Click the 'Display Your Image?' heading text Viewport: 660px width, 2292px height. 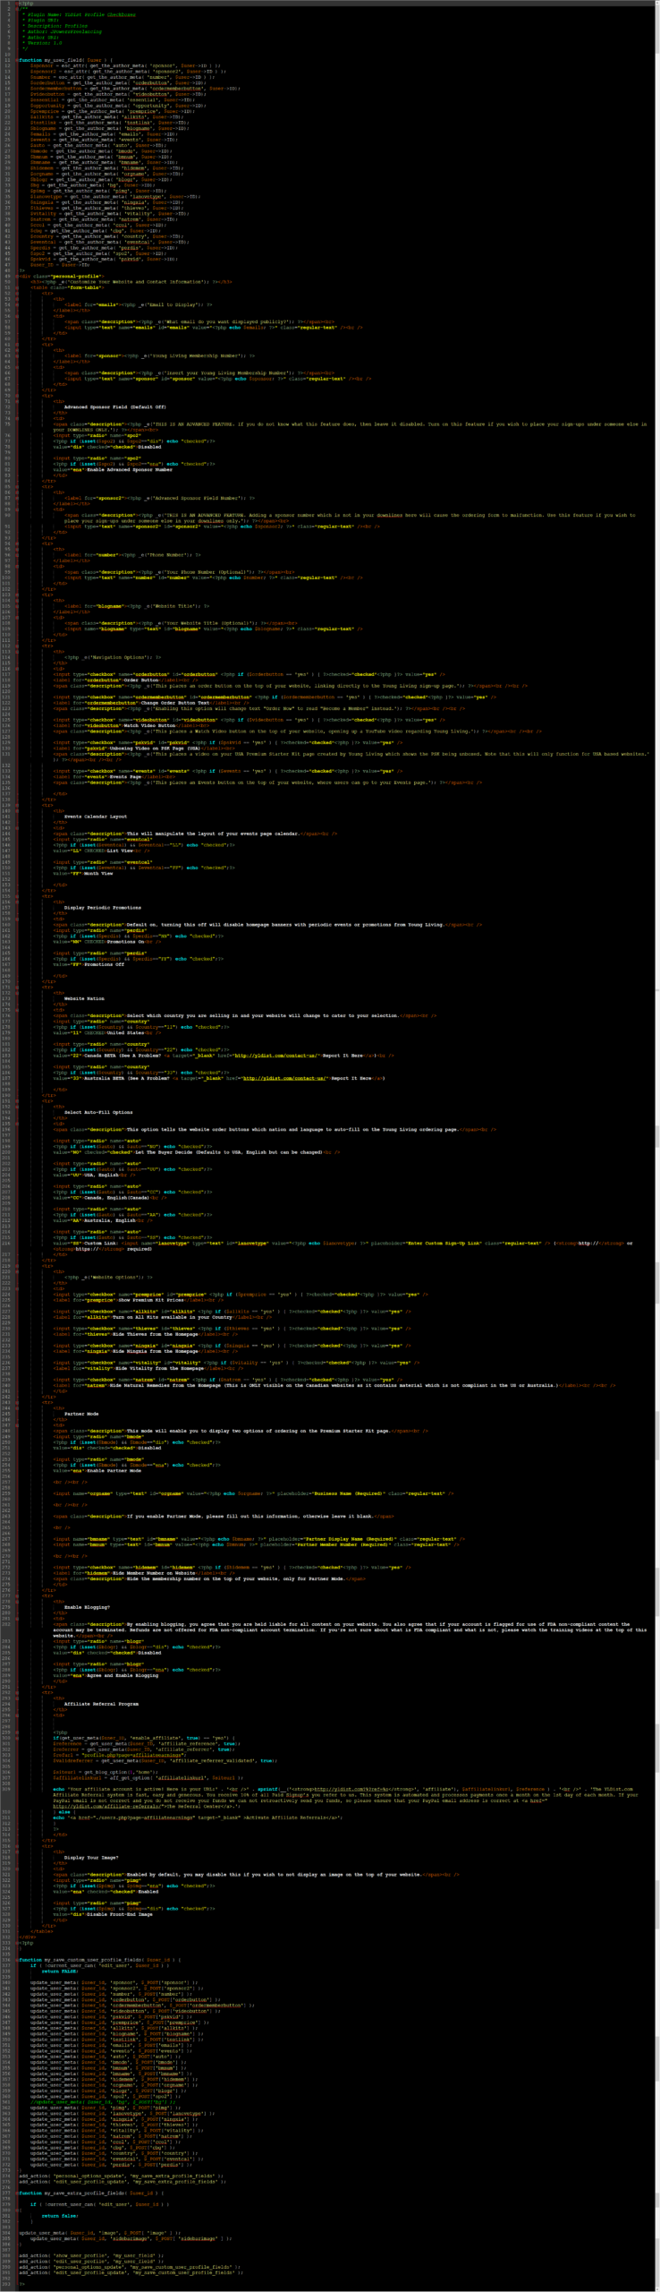[91, 1857]
